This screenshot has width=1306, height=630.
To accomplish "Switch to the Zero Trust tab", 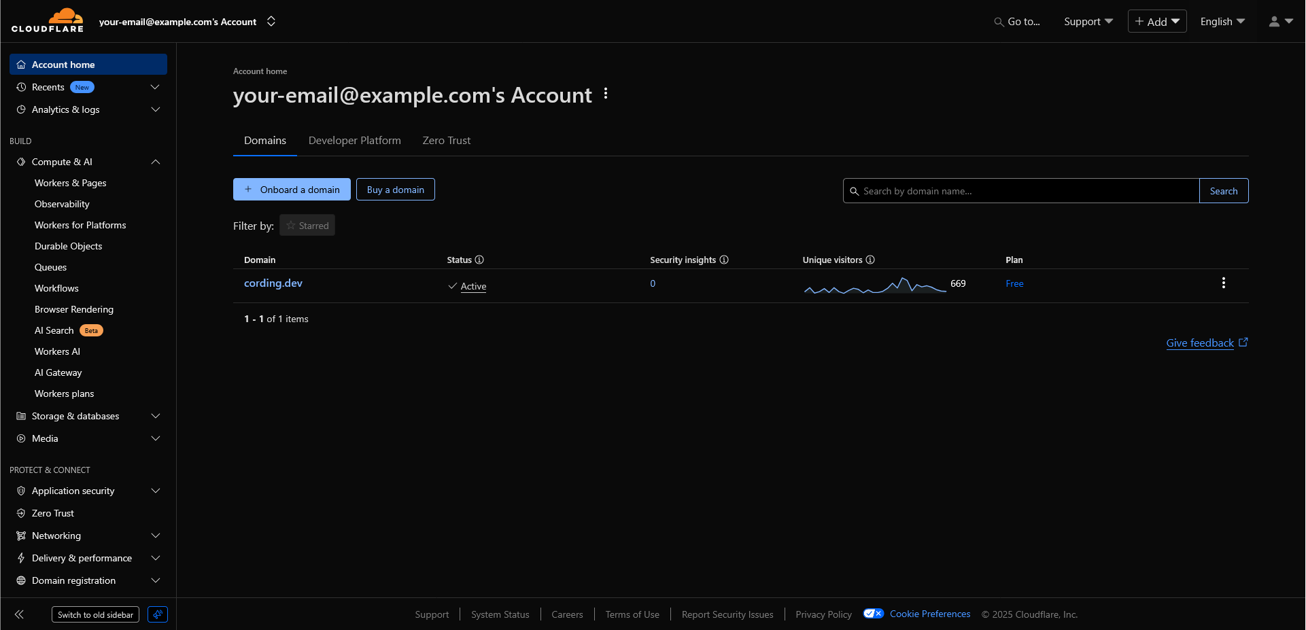I will 447,141.
